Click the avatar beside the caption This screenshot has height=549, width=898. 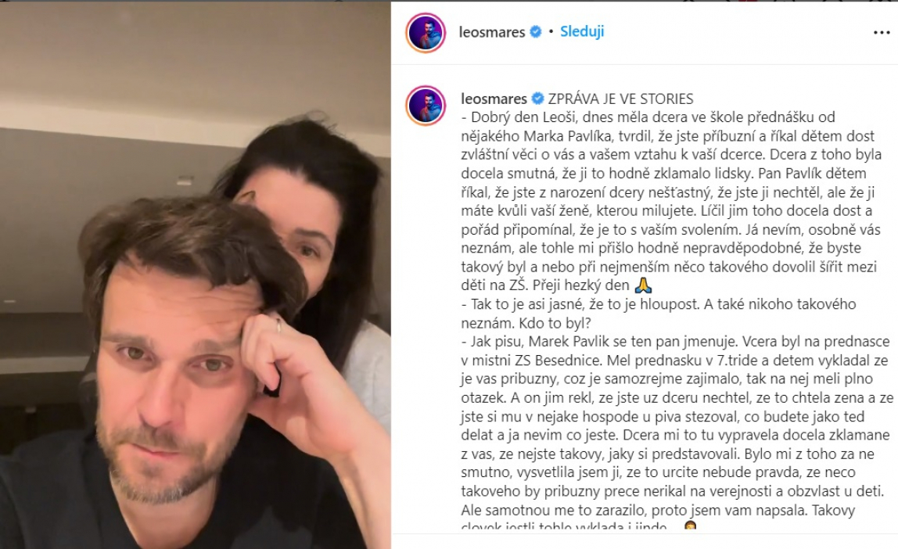point(426,106)
